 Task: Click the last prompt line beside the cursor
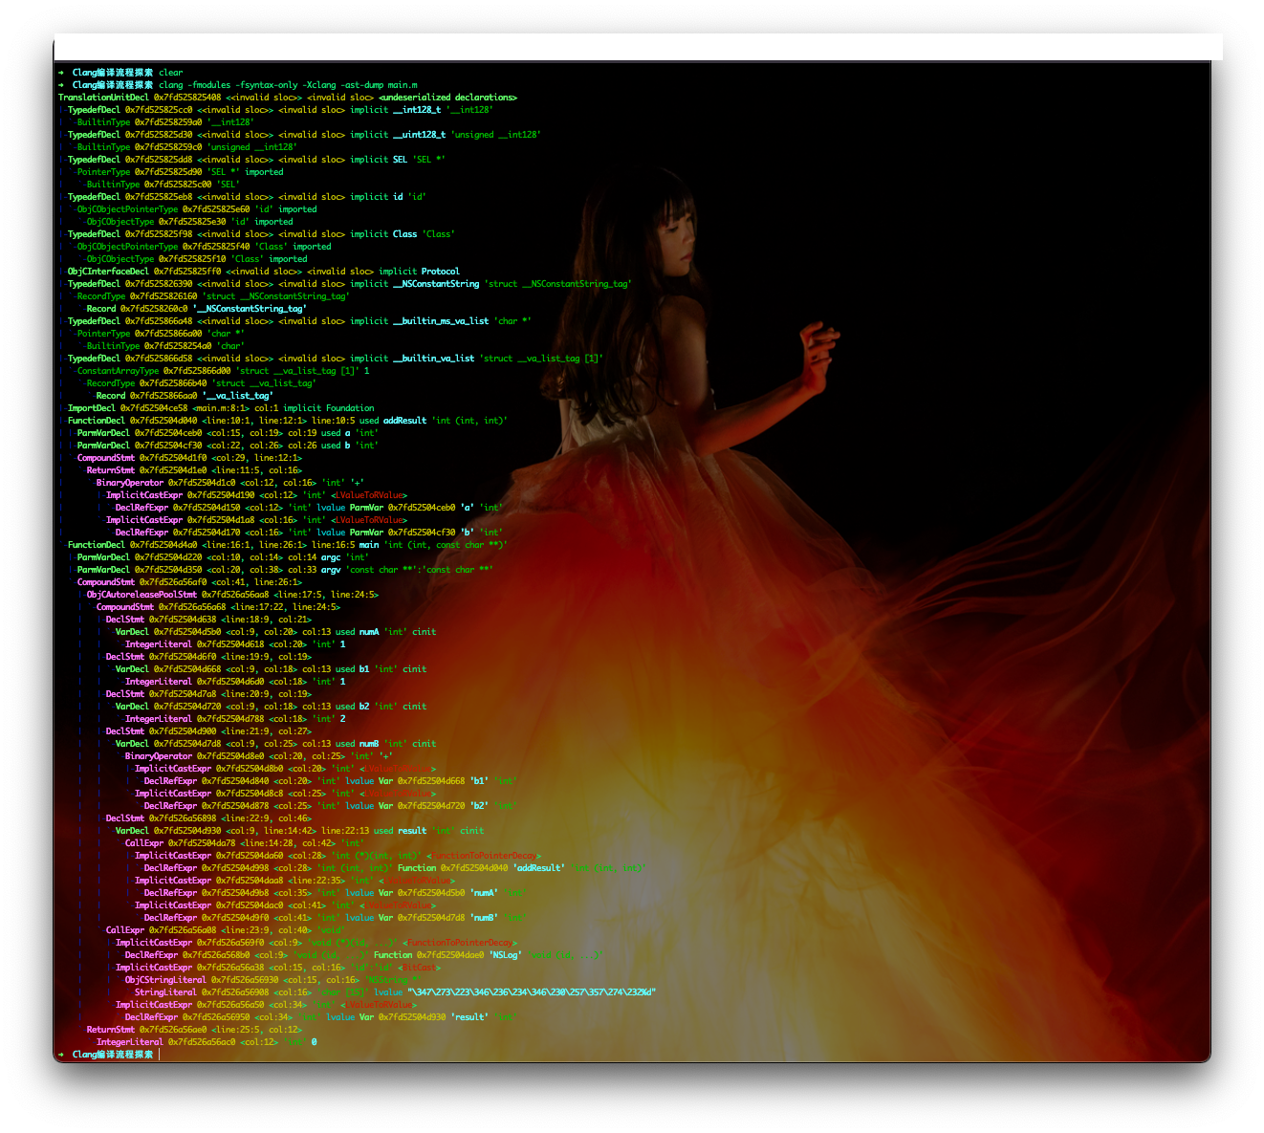pos(108,1055)
